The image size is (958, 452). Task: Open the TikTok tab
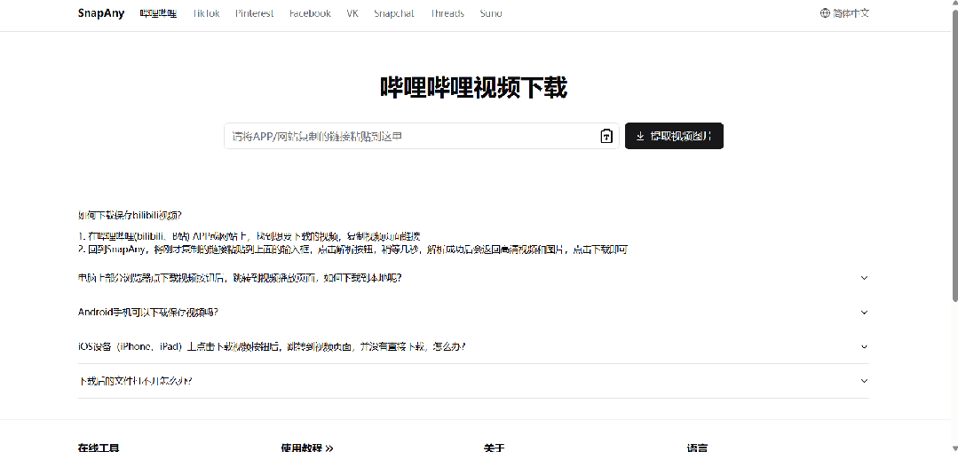coord(206,12)
